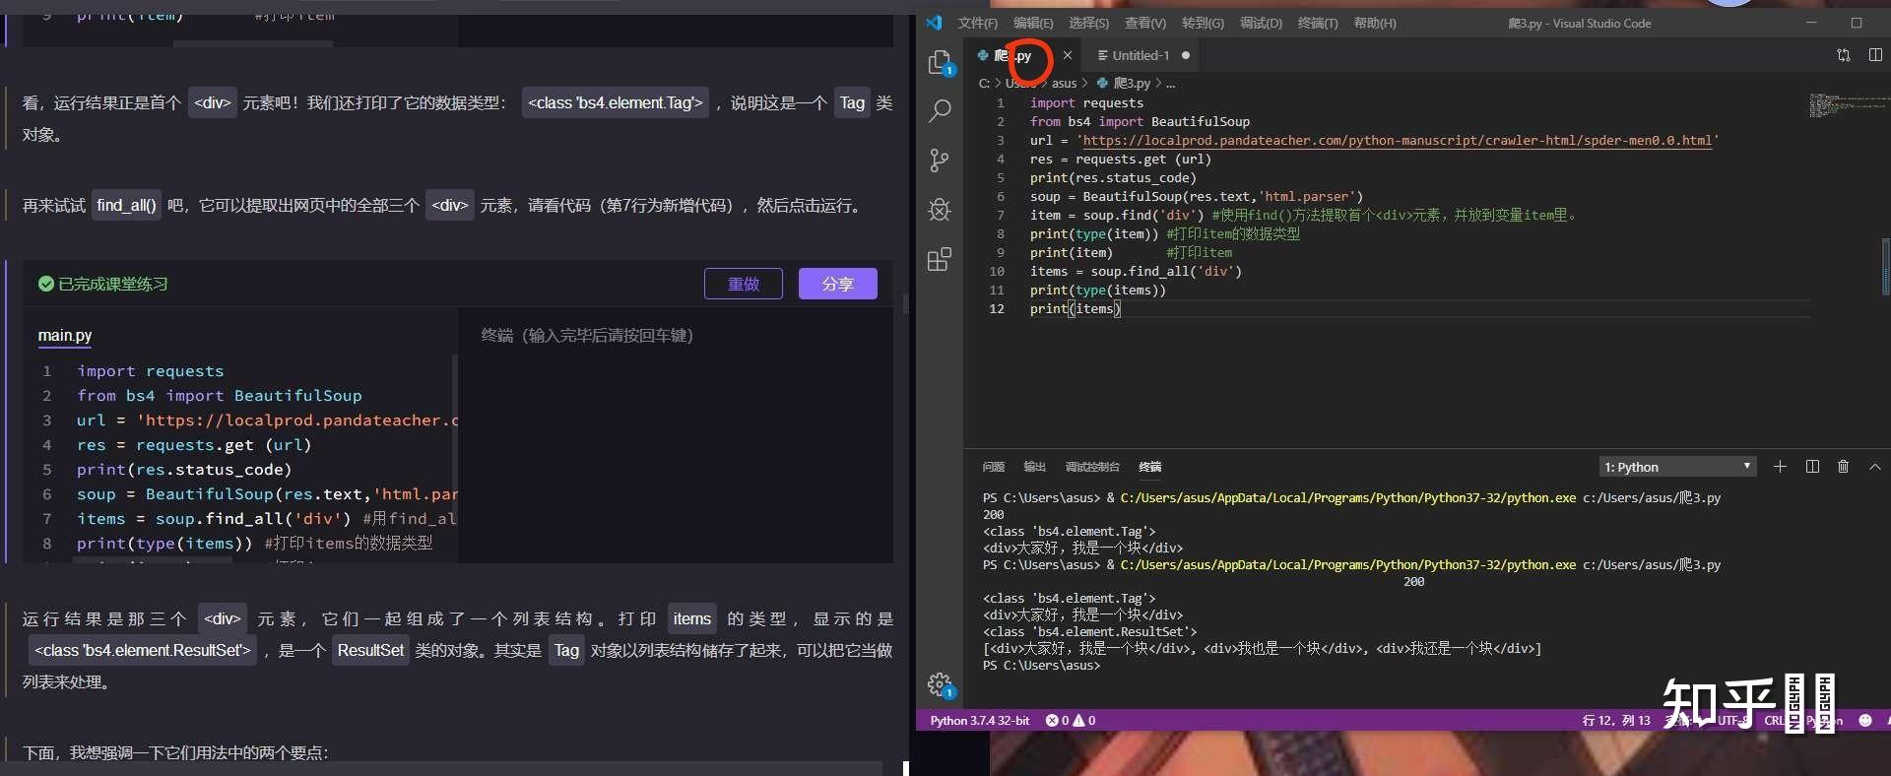
Task: Click the Python 3.7.4 32-bit interpreter in the status bar
Action: [x=980, y=721]
